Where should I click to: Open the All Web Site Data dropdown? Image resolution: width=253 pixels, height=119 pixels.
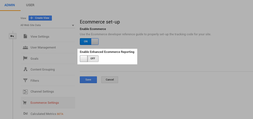coord(47,25)
